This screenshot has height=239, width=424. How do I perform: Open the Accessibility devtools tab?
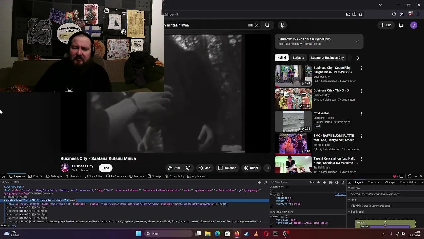(x=174, y=176)
